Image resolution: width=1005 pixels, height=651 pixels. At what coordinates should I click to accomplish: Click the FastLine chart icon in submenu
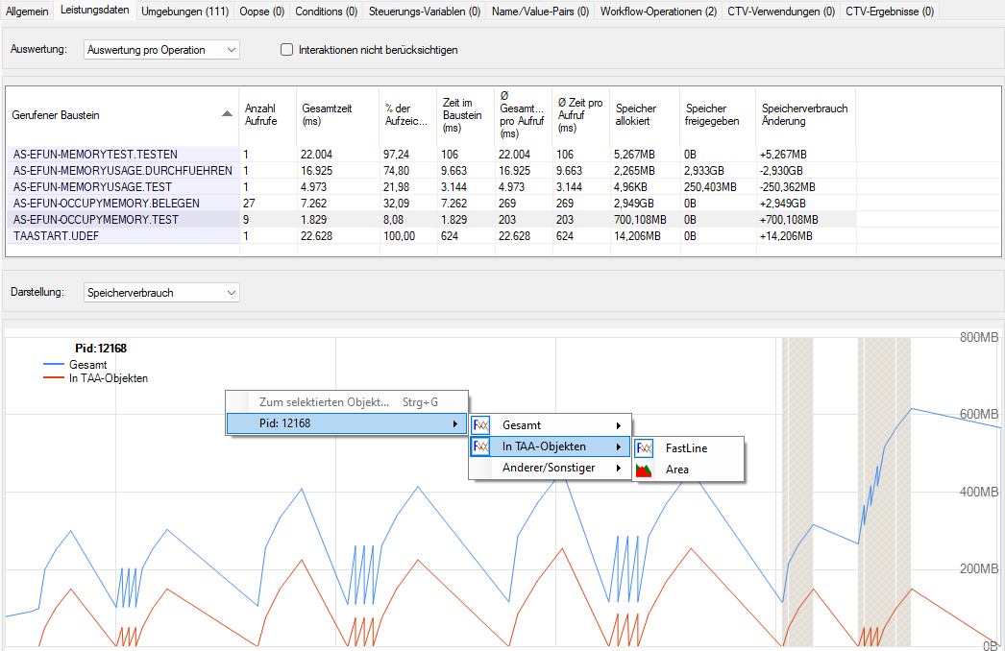644,448
